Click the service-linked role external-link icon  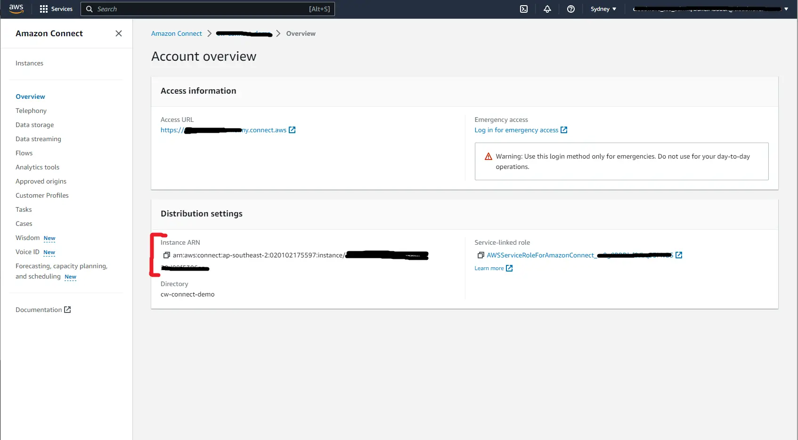(679, 255)
